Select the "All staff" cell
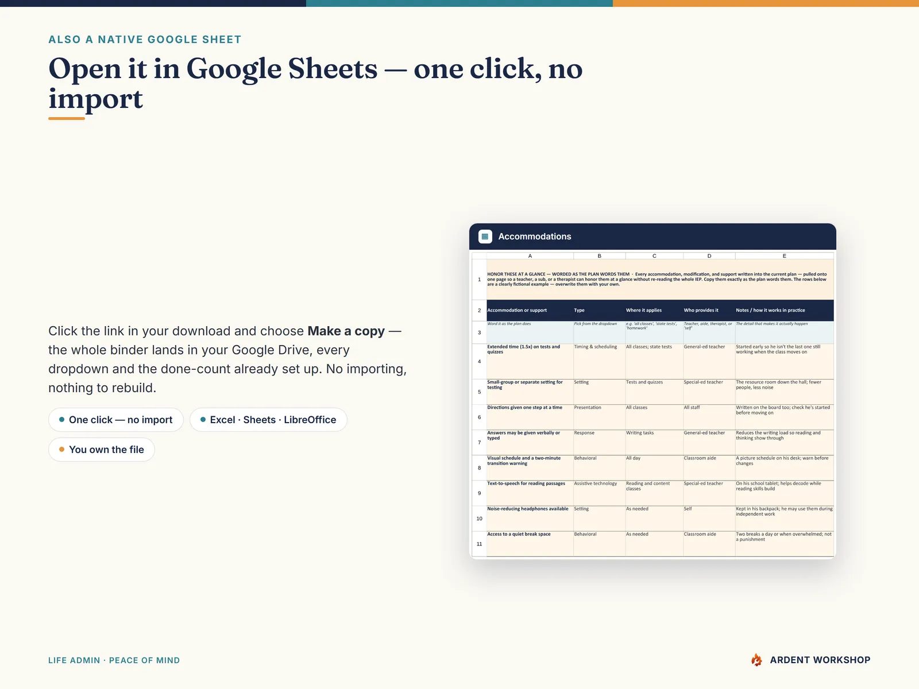Viewport: 919px width, 689px height. [709, 417]
